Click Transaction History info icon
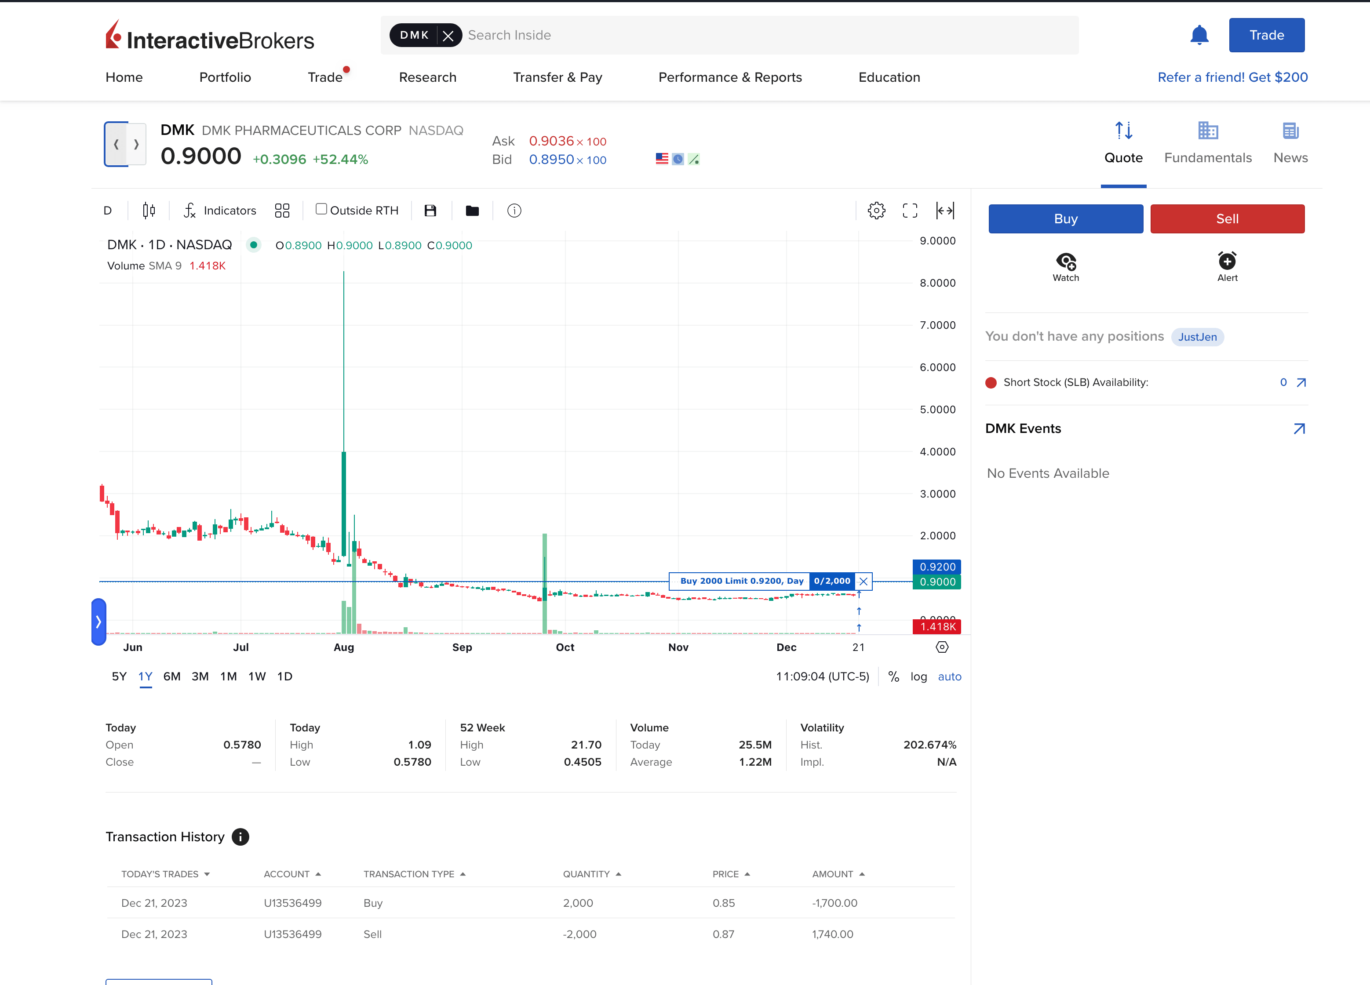 240,836
